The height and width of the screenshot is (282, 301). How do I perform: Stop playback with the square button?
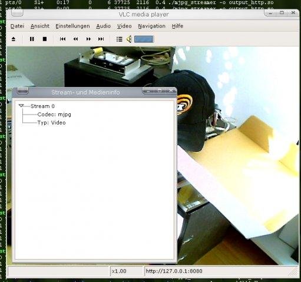point(45,39)
